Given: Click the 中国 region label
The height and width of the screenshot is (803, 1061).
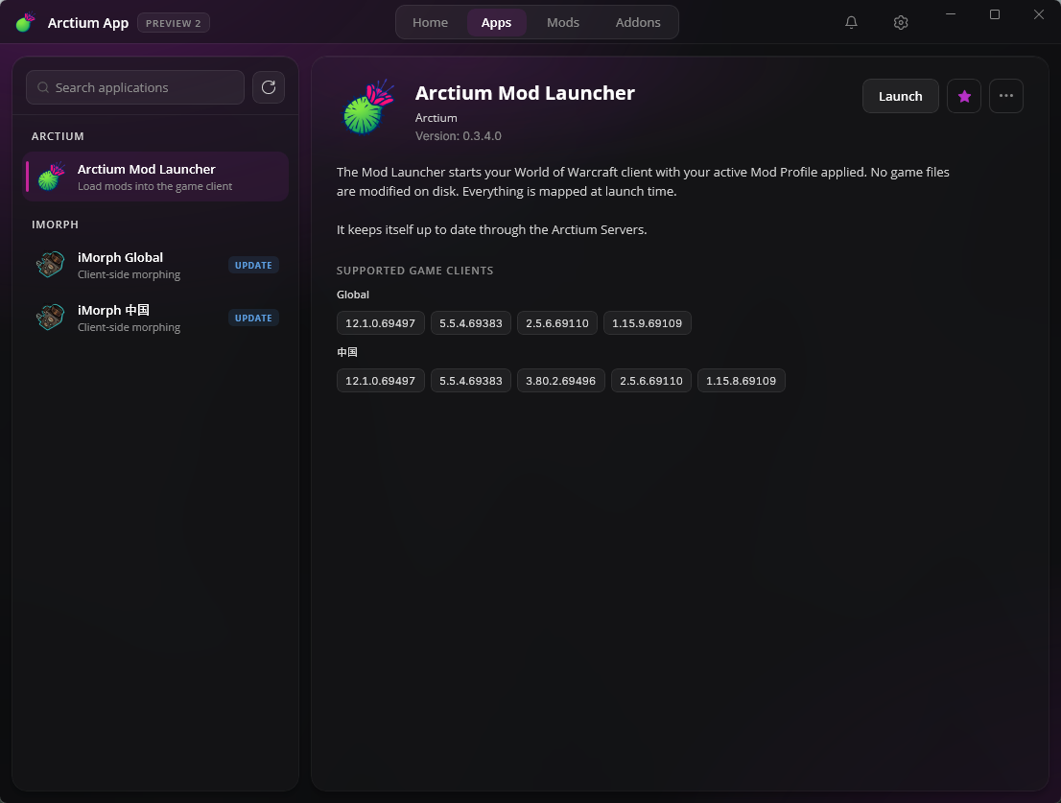Looking at the screenshot, I should (347, 352).
